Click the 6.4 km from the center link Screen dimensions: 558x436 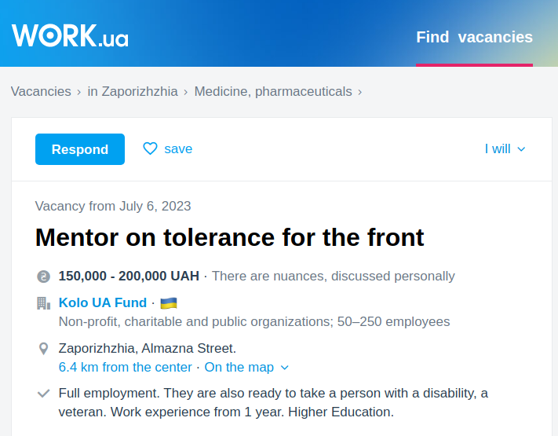(x=126, y=368)
